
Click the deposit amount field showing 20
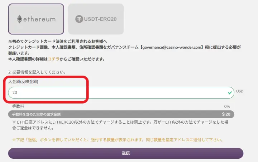point(121,92)
